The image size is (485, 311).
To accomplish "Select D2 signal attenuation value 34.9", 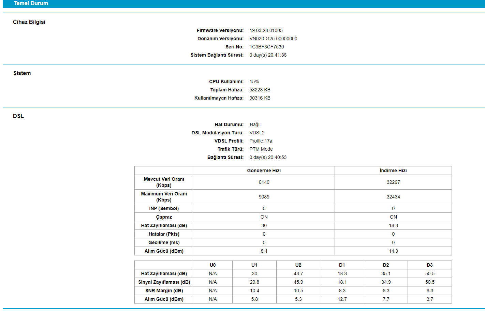I will click(386, 282).
